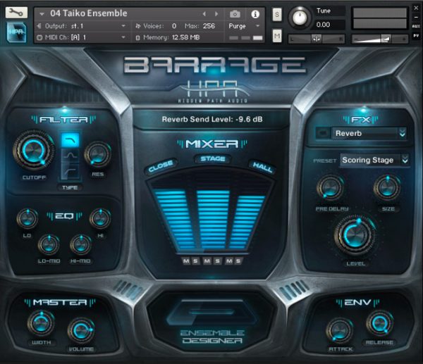The height and width of the screenshot is (364, 423).
Task: Go to previous instrument arrow
Action: point(204,14)
